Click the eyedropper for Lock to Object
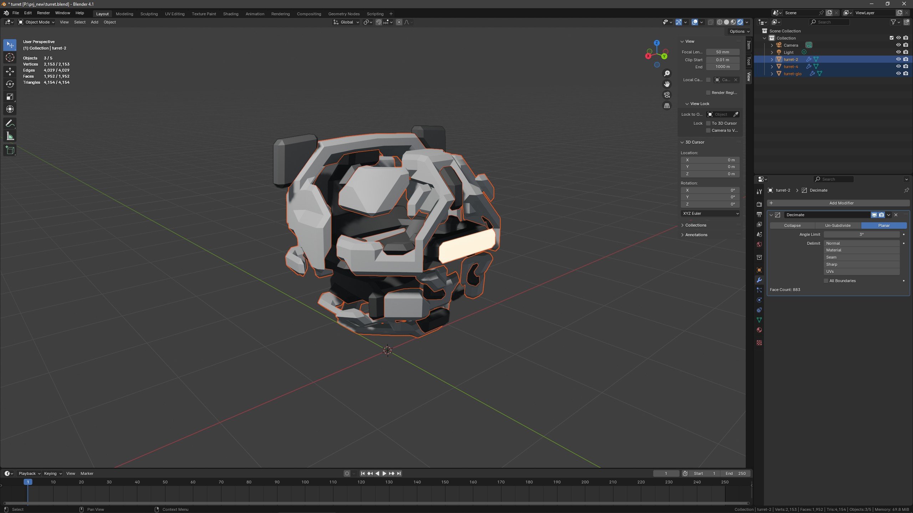The width and height of the screenshot is (913, 513). tap(735, 114)
